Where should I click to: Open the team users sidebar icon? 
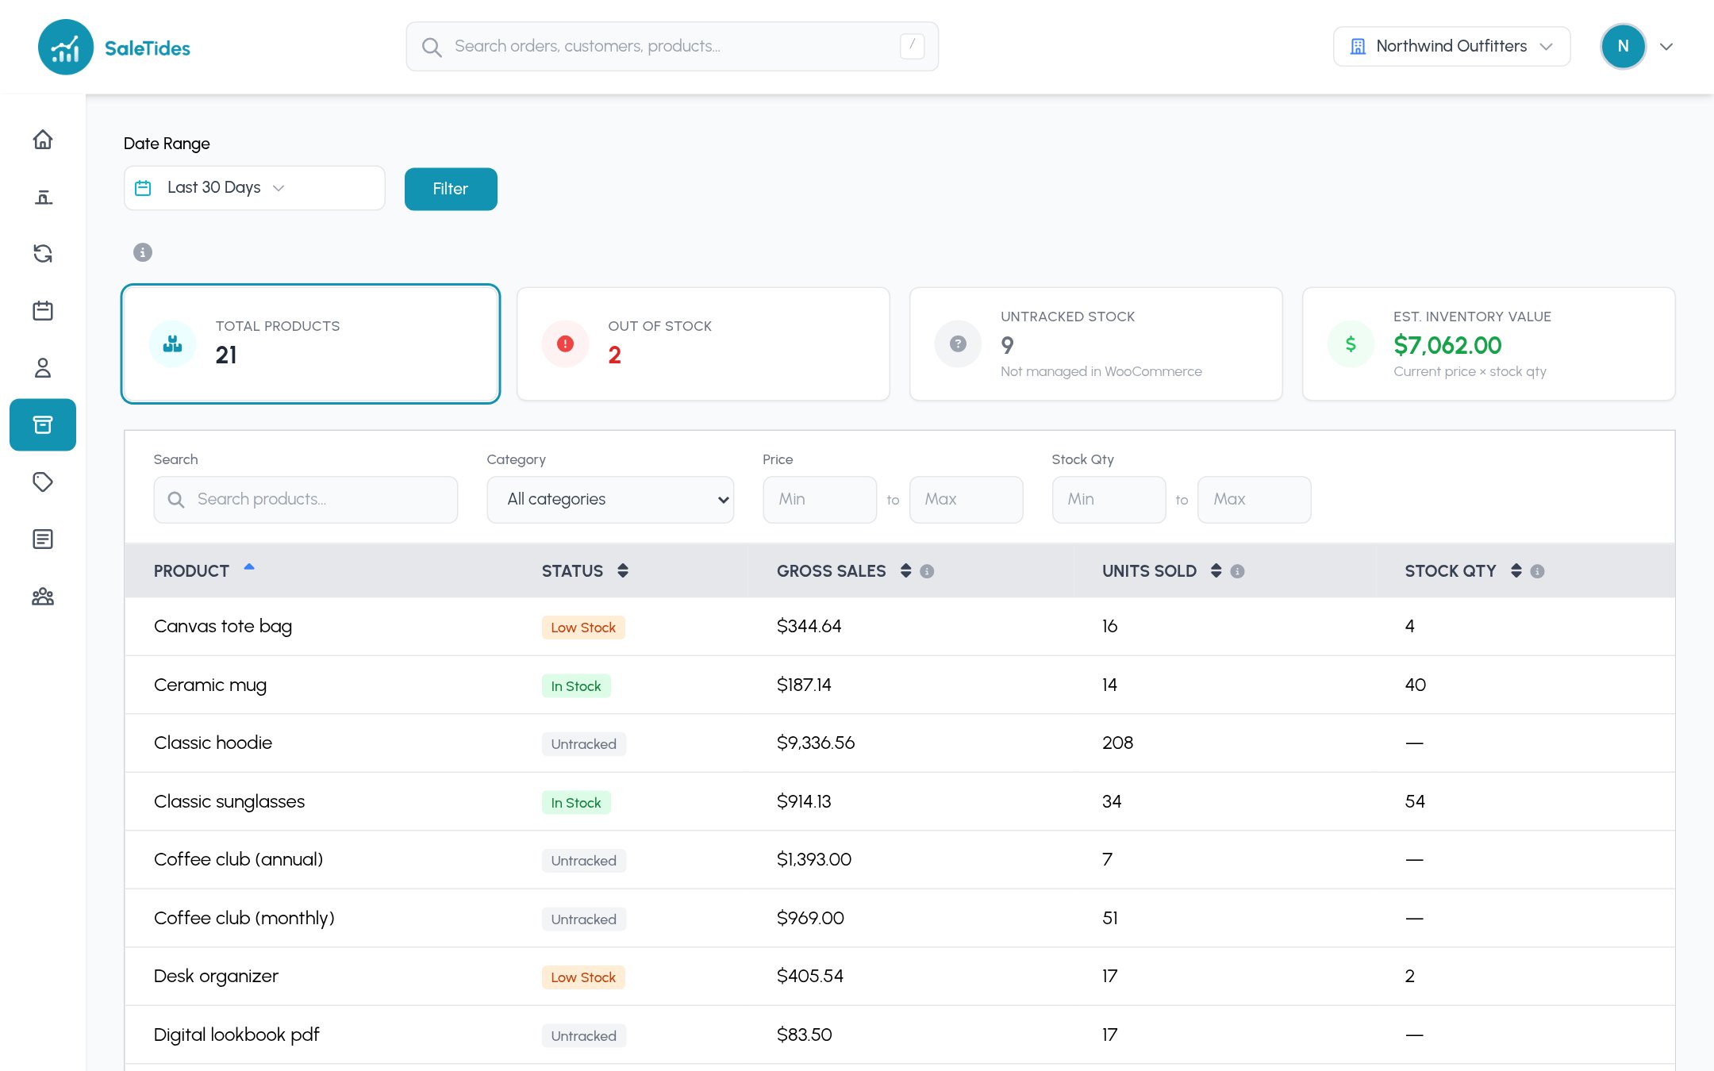click(x=43, y=597)
